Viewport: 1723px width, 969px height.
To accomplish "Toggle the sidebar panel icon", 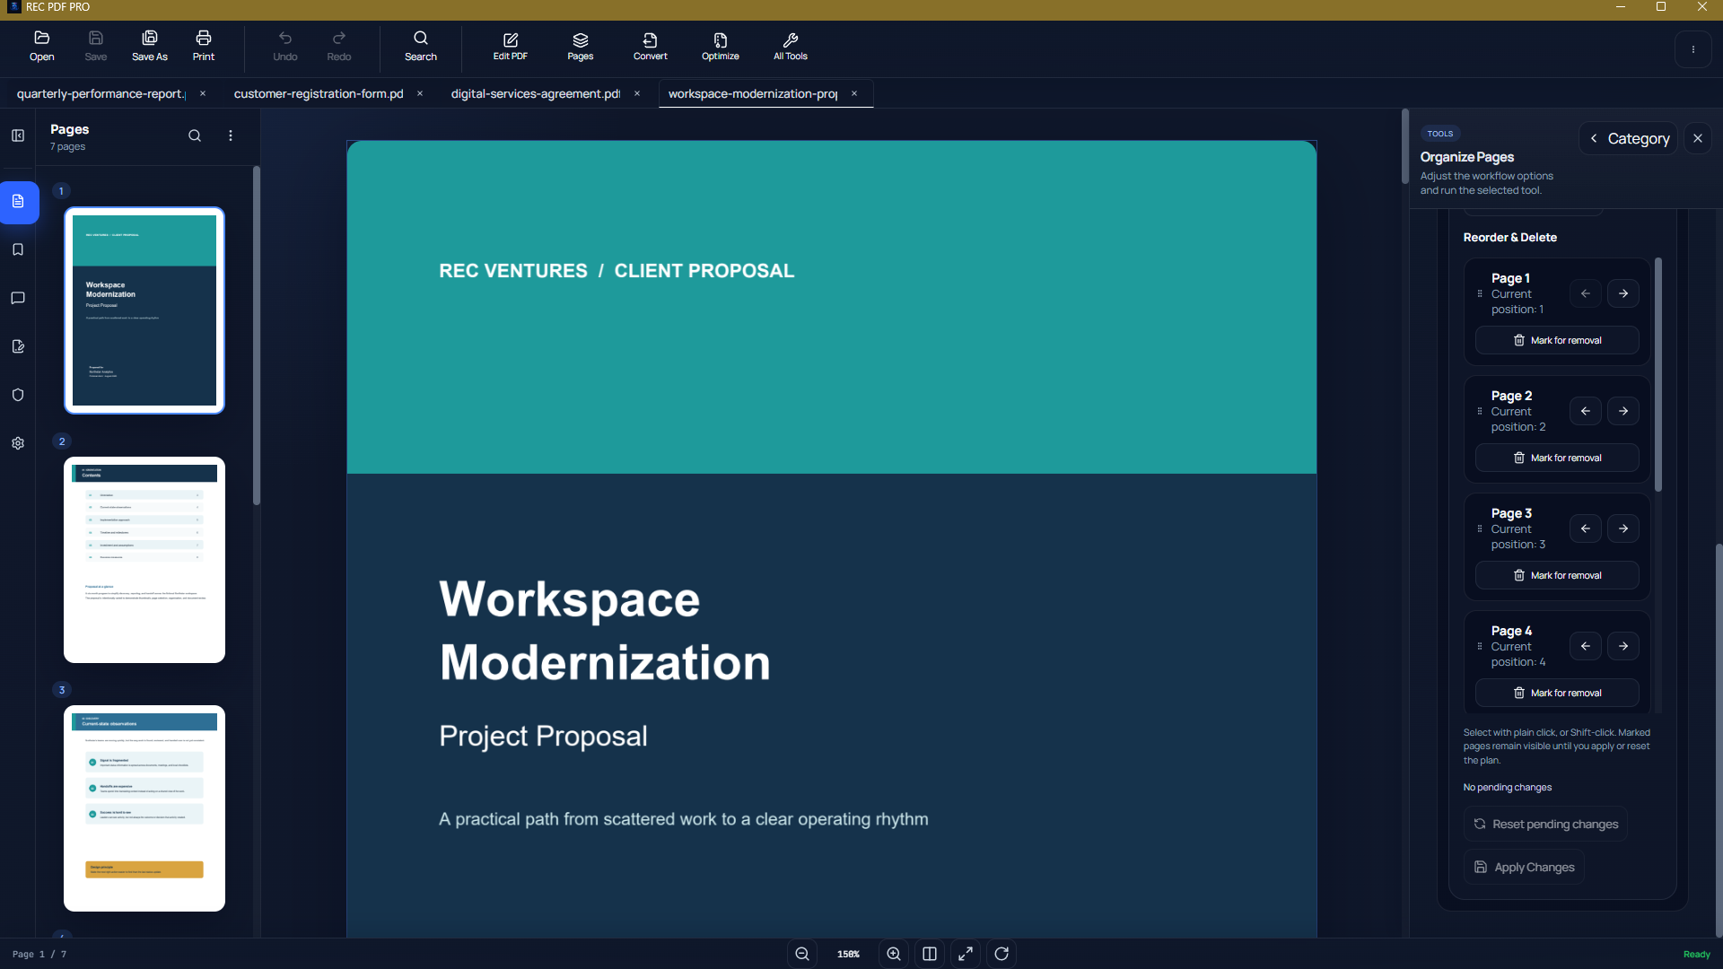I will pyautogui.click(x=18, y=135).
